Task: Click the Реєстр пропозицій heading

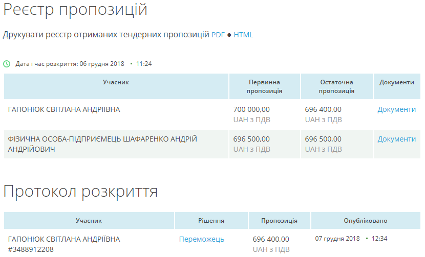Action: [75, 10]
